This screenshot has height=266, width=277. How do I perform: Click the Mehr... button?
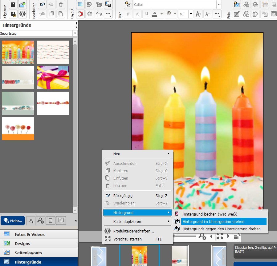[13, 220]
